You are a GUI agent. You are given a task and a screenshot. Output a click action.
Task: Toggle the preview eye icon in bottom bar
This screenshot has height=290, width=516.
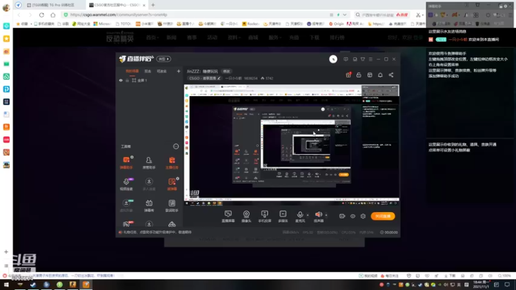[x=352, y=216]
